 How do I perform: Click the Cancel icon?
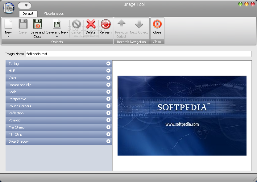[77, 24]
